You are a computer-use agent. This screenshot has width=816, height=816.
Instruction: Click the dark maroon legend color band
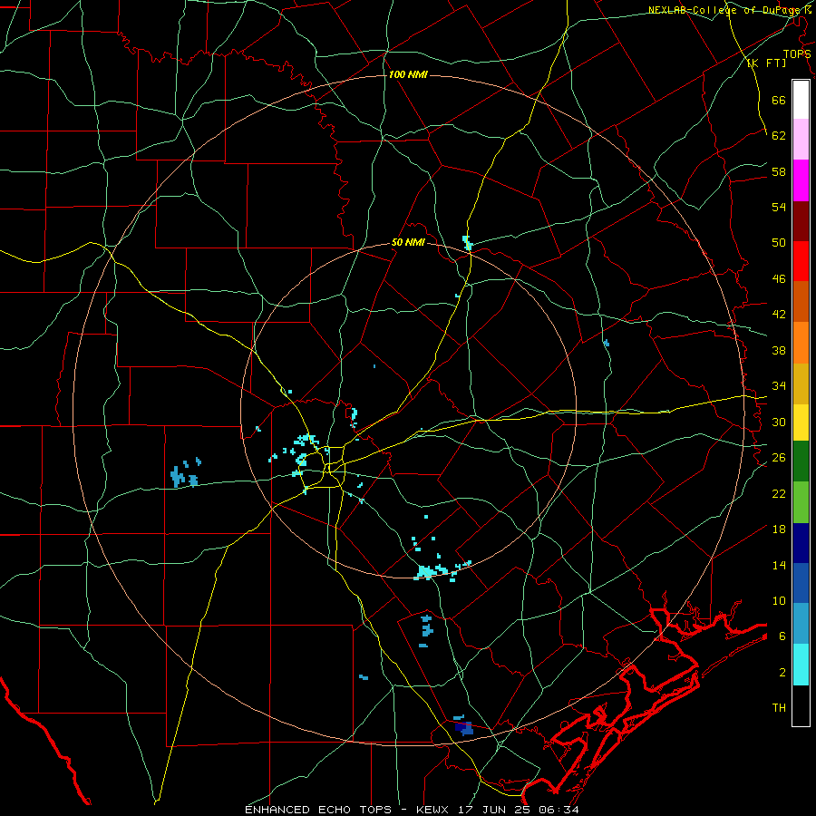coord(801,221)
